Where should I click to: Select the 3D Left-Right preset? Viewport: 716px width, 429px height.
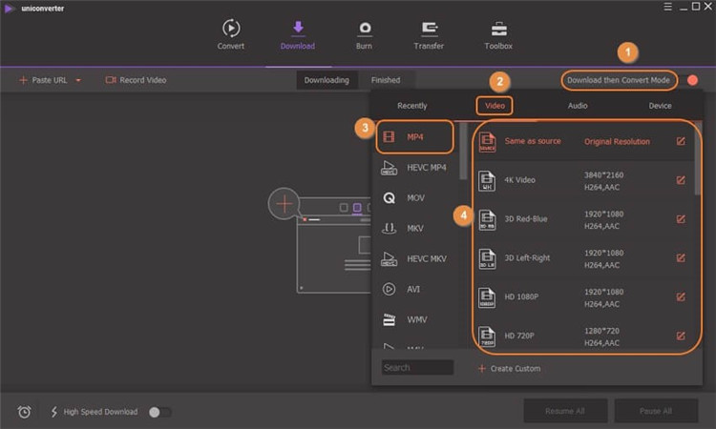pos(584,258)
